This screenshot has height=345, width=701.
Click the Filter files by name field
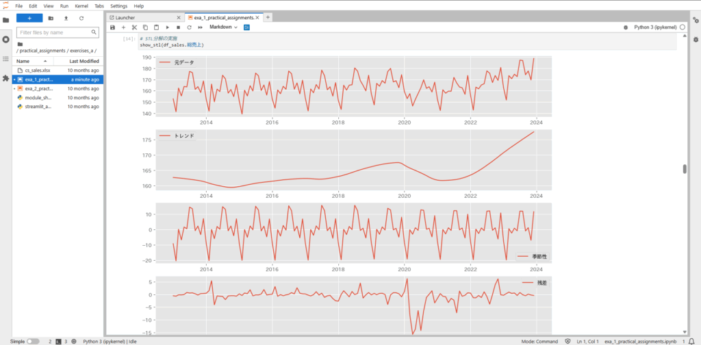tap(58, 32)
